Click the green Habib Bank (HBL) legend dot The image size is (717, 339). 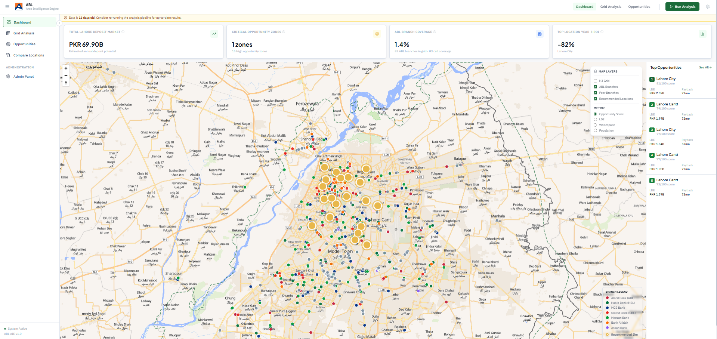click(607, 303)
